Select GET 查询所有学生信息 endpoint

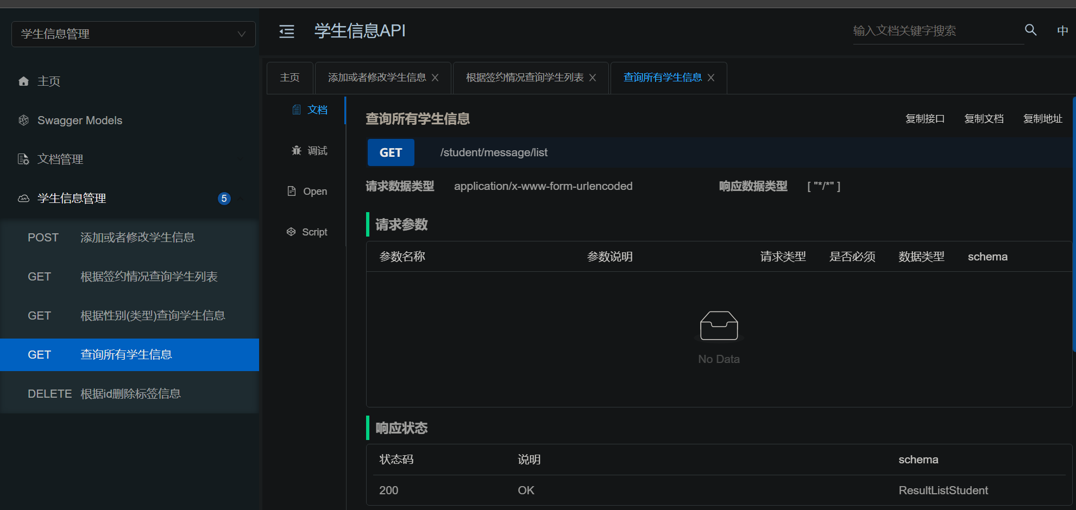[x=129, y=355]
